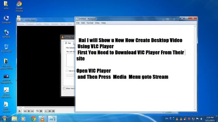The height and width of the screenshot is (122, 218).
Task: Click 'Open VIC Player' text line in Notepad
Action: tap(94, 71)
